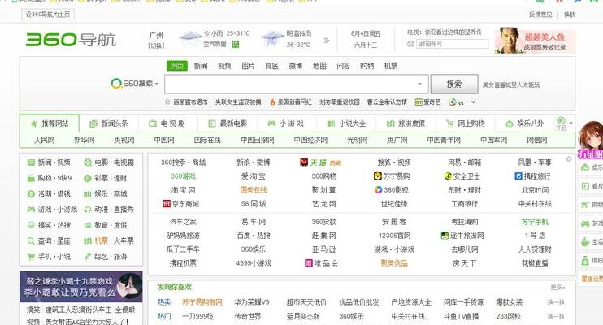Viewport: 603px width, 325px height.
Task: Click the settings icon at the site grid corner
Action: pyautogui.click(x=569, y=159)
